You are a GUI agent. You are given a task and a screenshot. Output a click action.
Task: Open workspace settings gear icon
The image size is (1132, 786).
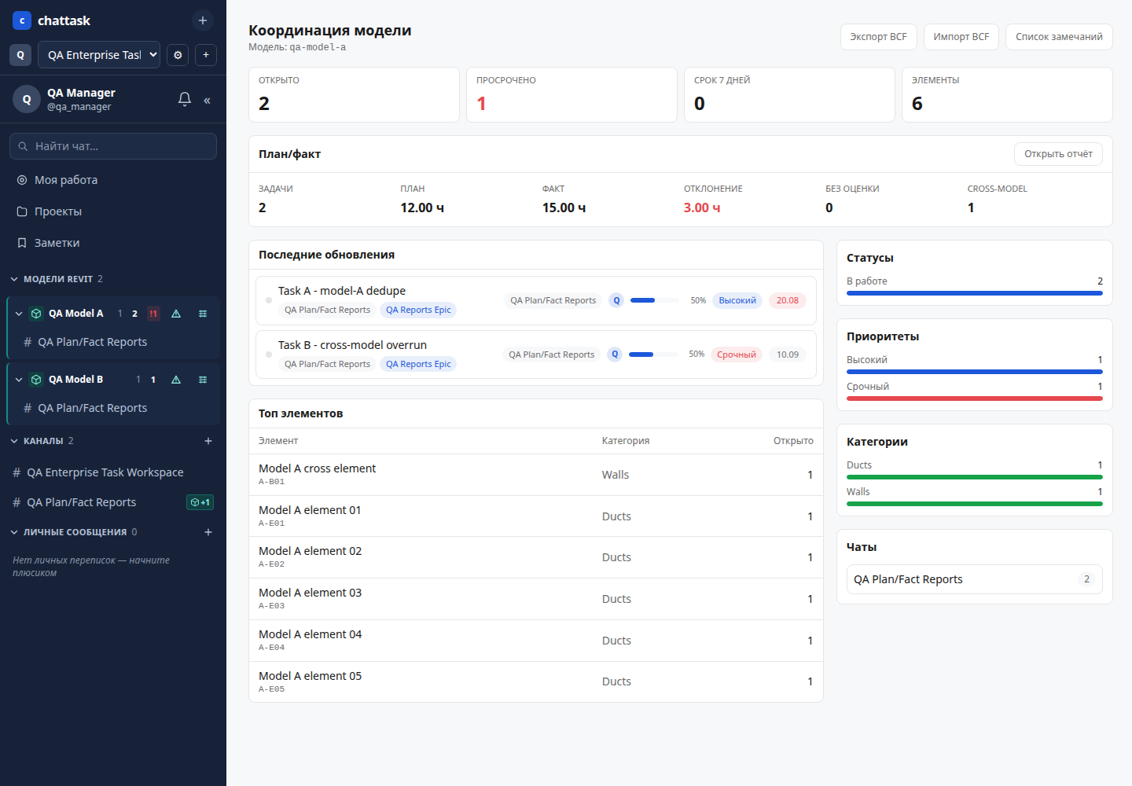(178, 55)
